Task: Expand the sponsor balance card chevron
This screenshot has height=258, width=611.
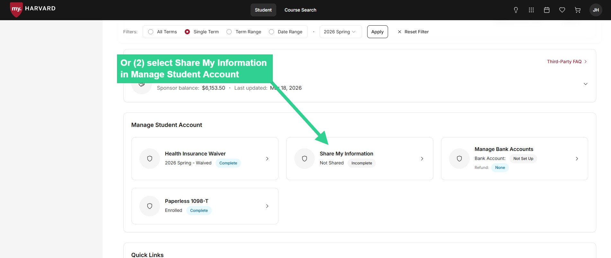Action: [586, 84]
